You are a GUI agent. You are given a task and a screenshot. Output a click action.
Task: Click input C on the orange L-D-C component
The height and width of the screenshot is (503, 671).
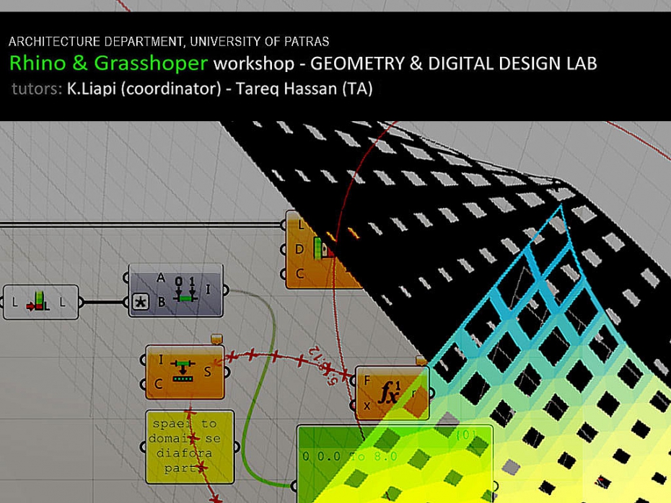tap(299, 274)
